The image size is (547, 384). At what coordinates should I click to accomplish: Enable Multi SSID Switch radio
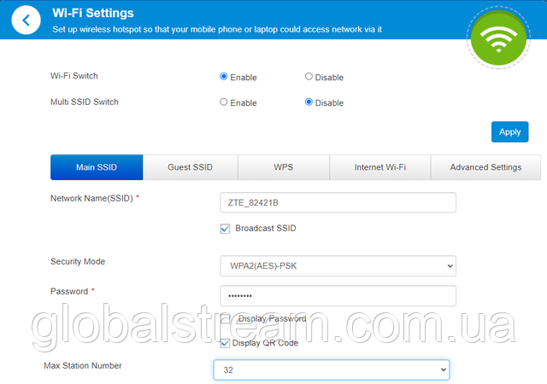(x=224, y=102)
